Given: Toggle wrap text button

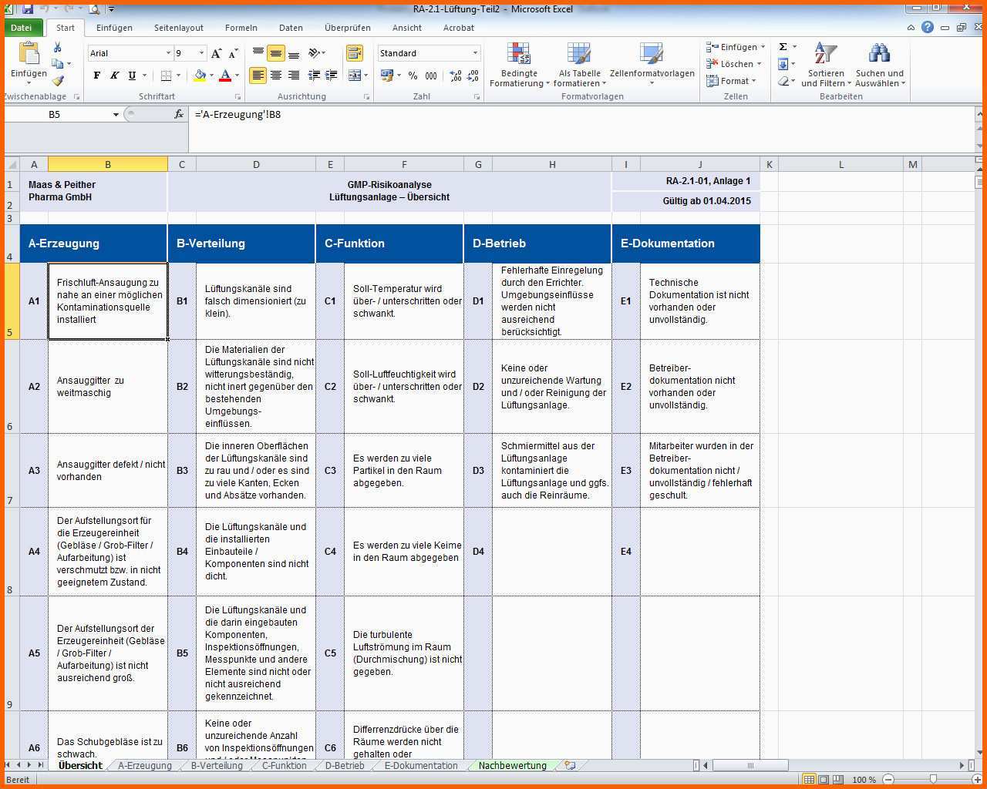Looking at the screenshot, I should 355,53.
